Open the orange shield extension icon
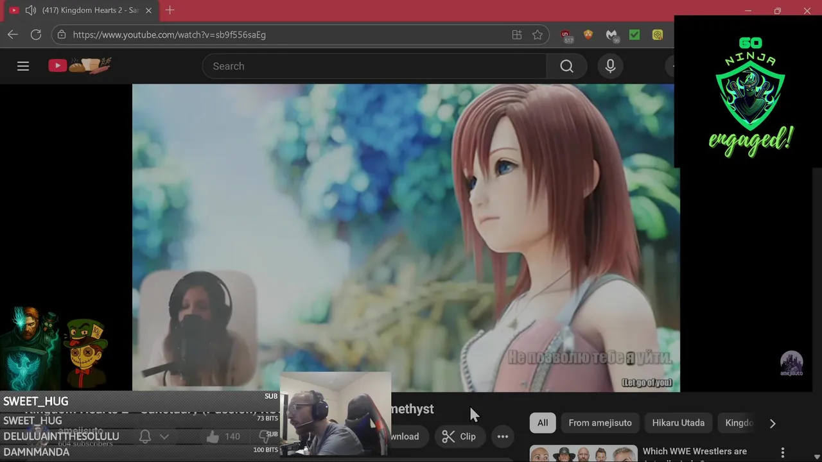 click(588, 35)
